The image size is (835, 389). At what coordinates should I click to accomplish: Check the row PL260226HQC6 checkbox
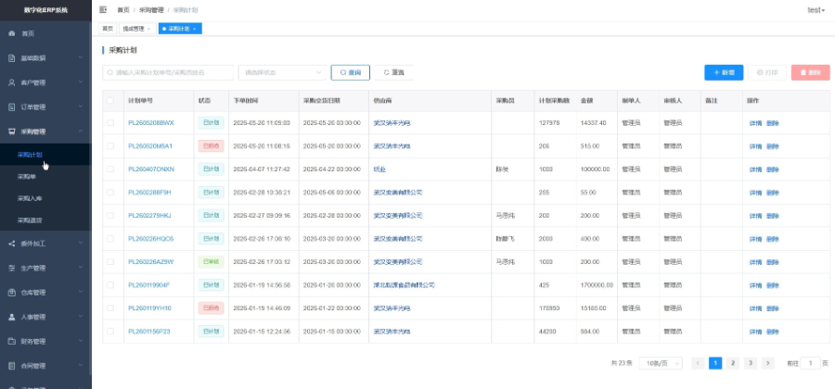tap(110, 239)
